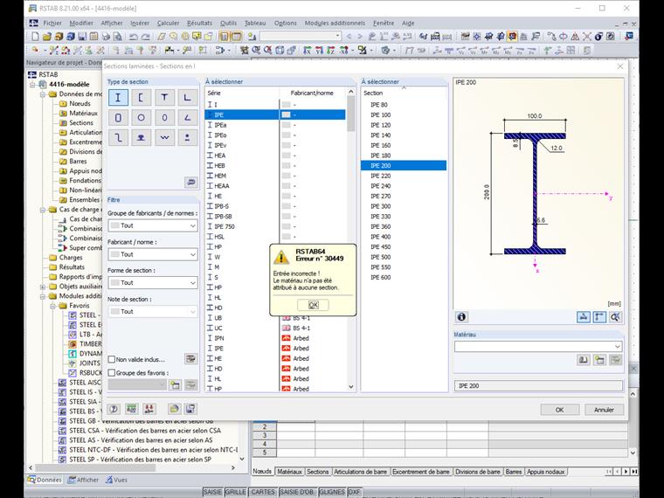Click OK in the error 30449 popup
Viewport: 664px width, 498px height.
coord(313,305)
